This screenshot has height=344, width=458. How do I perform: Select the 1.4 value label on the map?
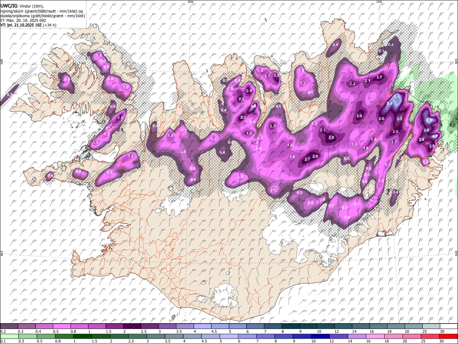292,157
